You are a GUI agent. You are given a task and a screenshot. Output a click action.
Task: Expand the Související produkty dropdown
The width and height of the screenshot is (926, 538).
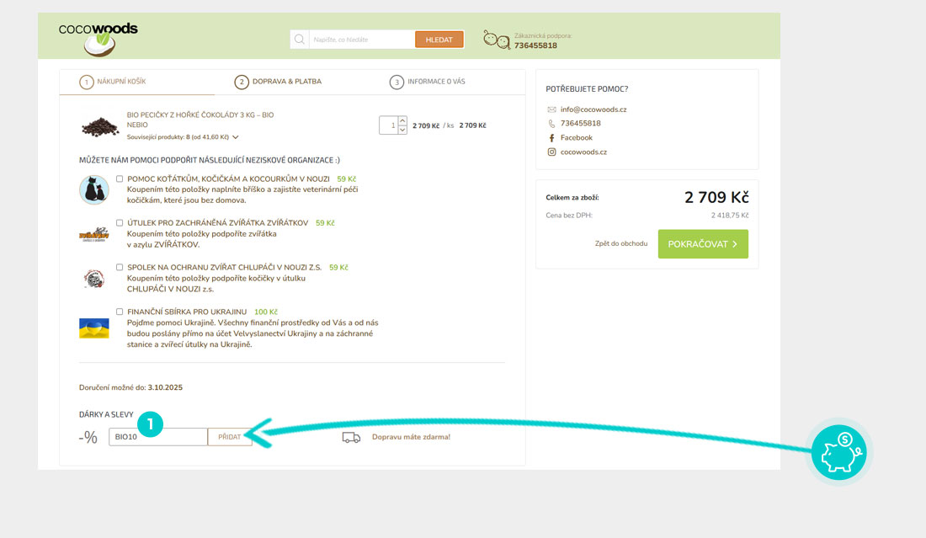(x=236, y=136)
